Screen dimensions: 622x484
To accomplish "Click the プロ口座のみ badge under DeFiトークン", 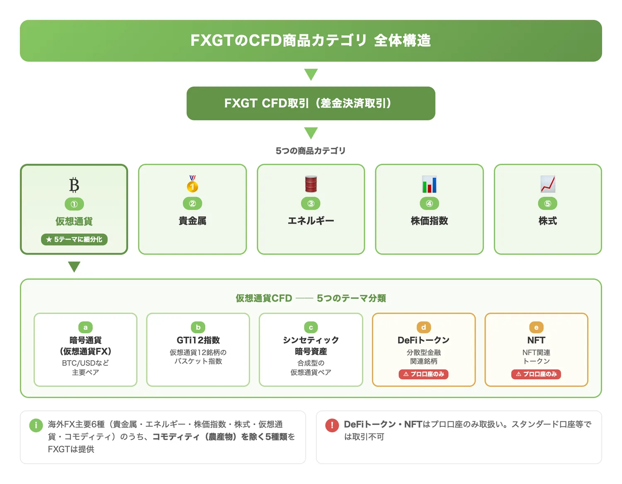I will [423, 374].
